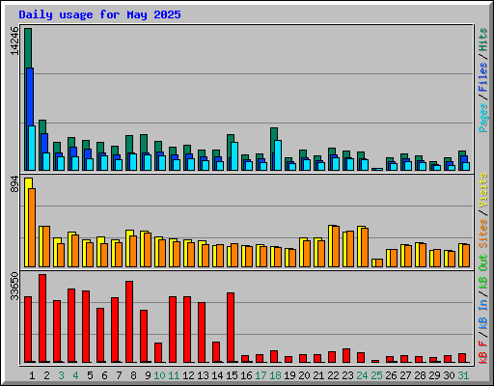Click the red 'kB F' legend label
The height and width of the screenshot is (386, 494).
(483, 352)
